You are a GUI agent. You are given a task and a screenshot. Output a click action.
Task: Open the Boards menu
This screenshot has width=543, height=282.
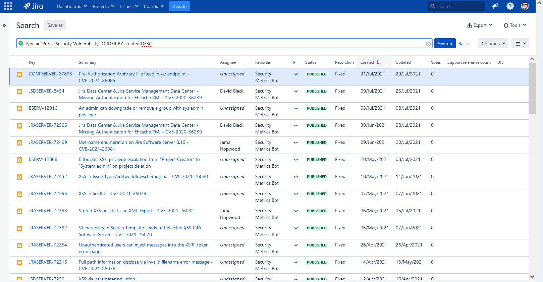(154, 6)
